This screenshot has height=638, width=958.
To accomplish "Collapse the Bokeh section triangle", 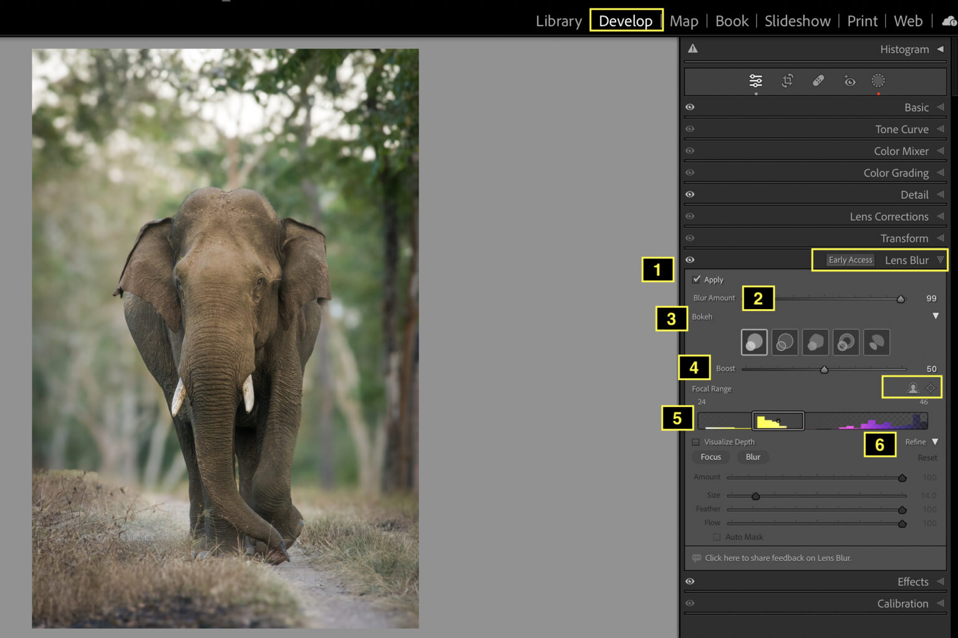I will click(936, 316).
